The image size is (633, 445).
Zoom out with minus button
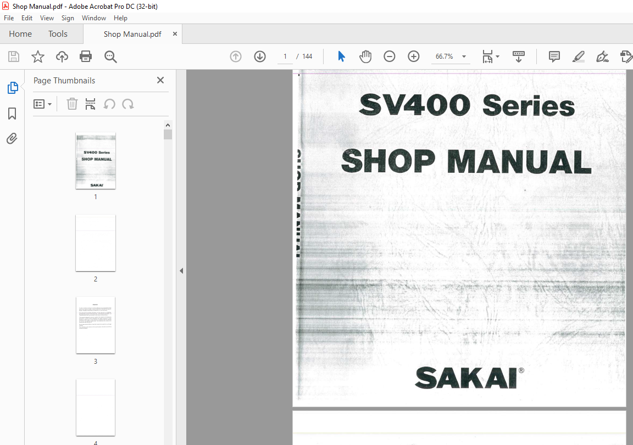pyautogui.click(x=390, y=57)
